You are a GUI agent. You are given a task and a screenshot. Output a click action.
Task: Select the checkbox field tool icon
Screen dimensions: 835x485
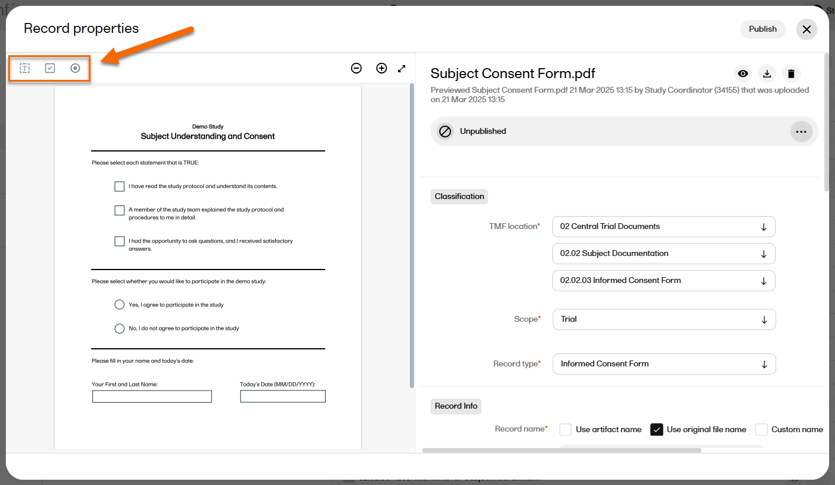[50, 68]
